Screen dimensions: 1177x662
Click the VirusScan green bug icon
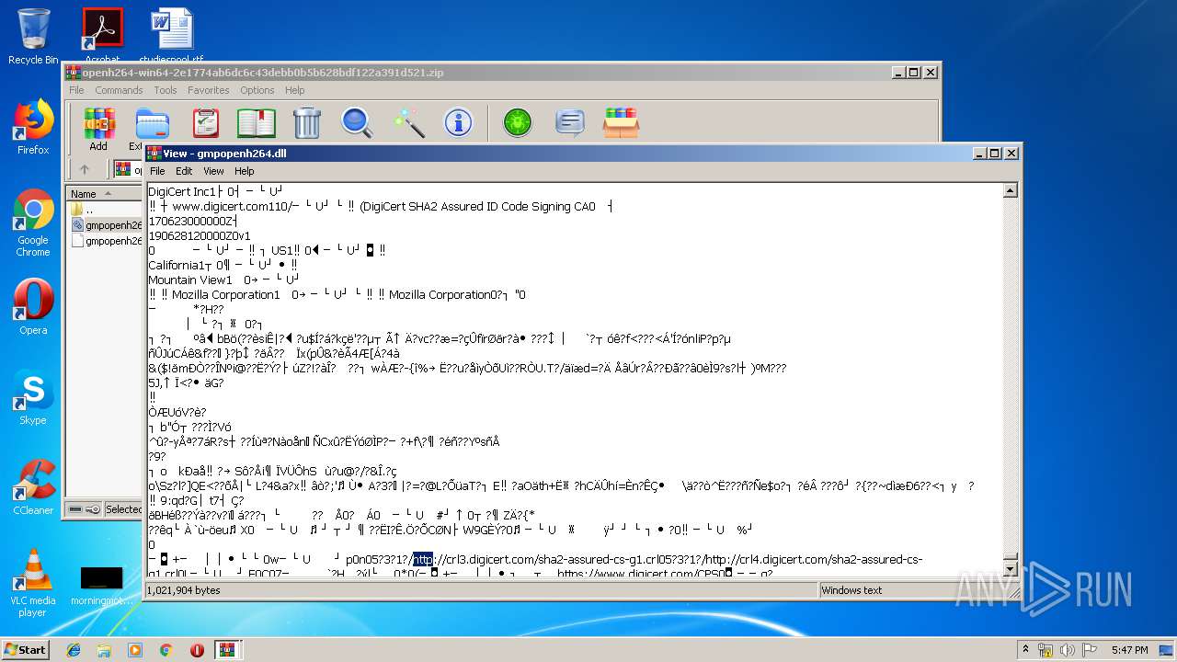pyautogui.click(x=518, y=122)
